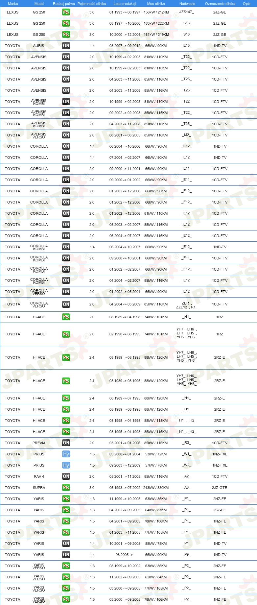This screenshot has width=257, height=605.
Task: Click the 243kW / 330KM power value
Action: [x=156, y=488]
